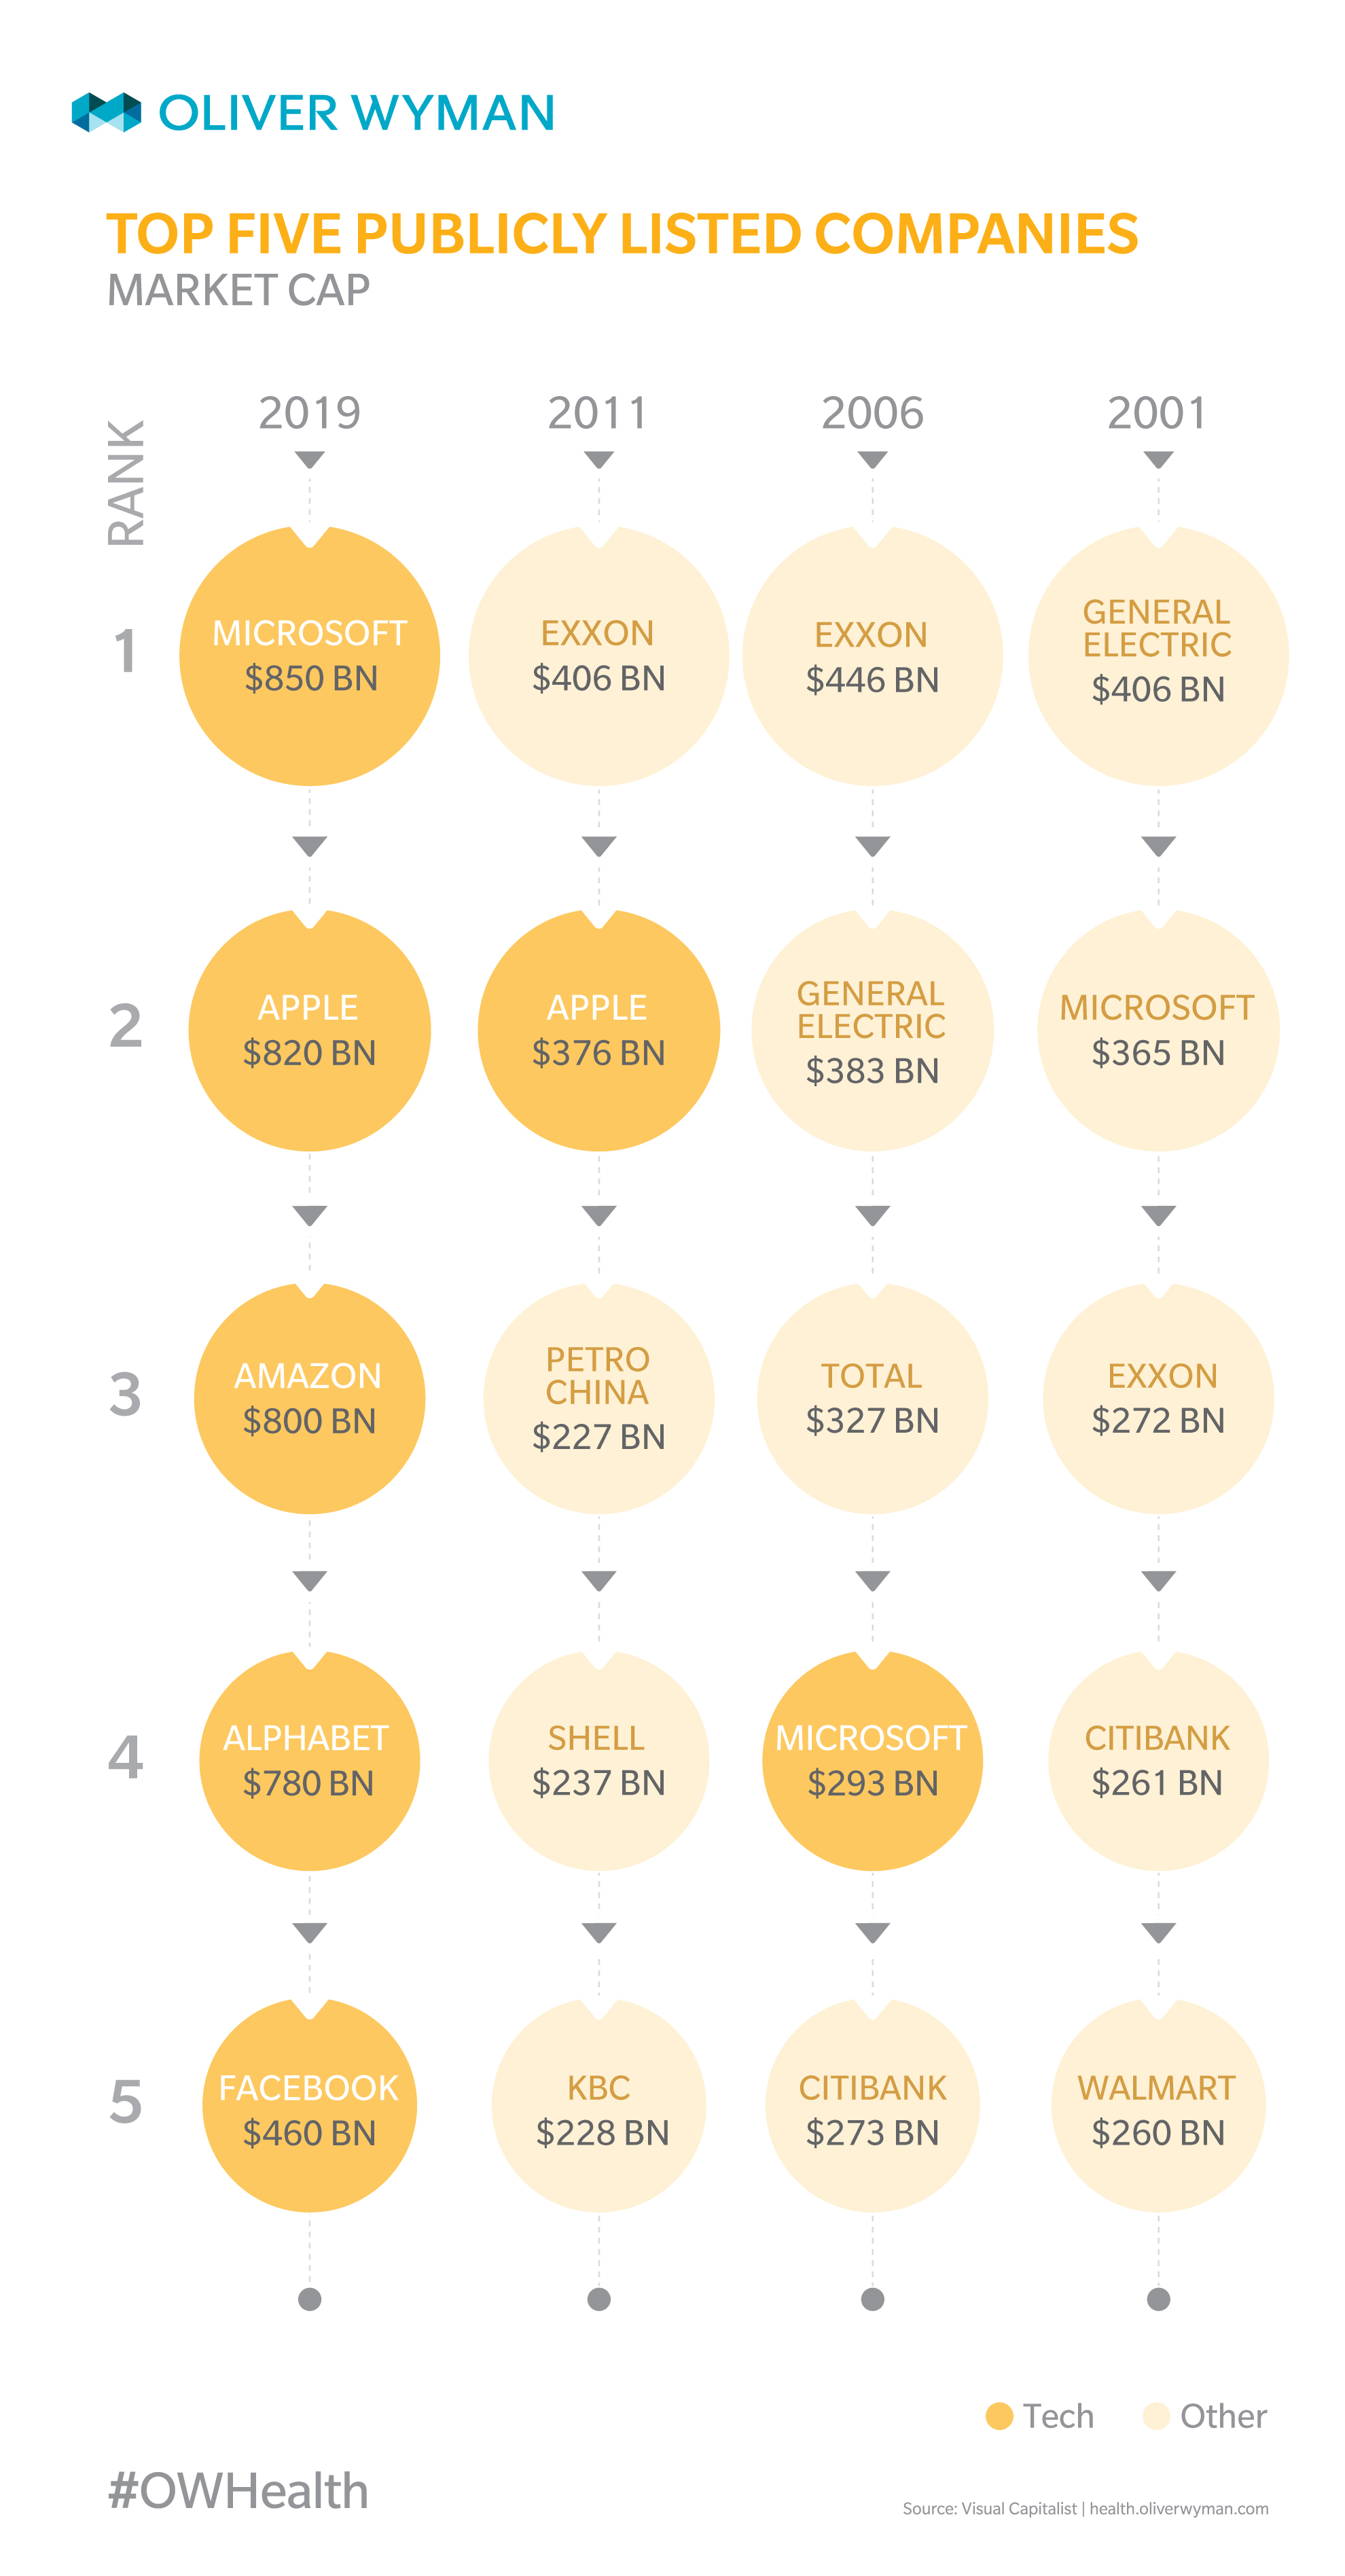
Task: Click the arrow below the 2001 heading
Action: (1158, 460)
